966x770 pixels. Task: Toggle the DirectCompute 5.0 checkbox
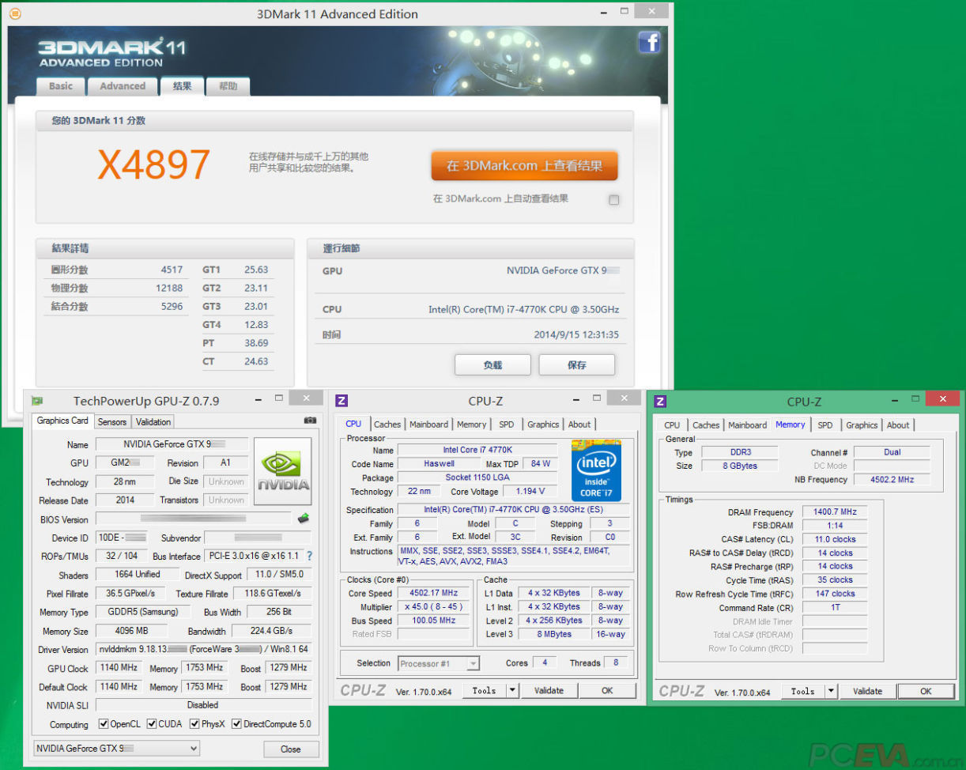[236, 723]
